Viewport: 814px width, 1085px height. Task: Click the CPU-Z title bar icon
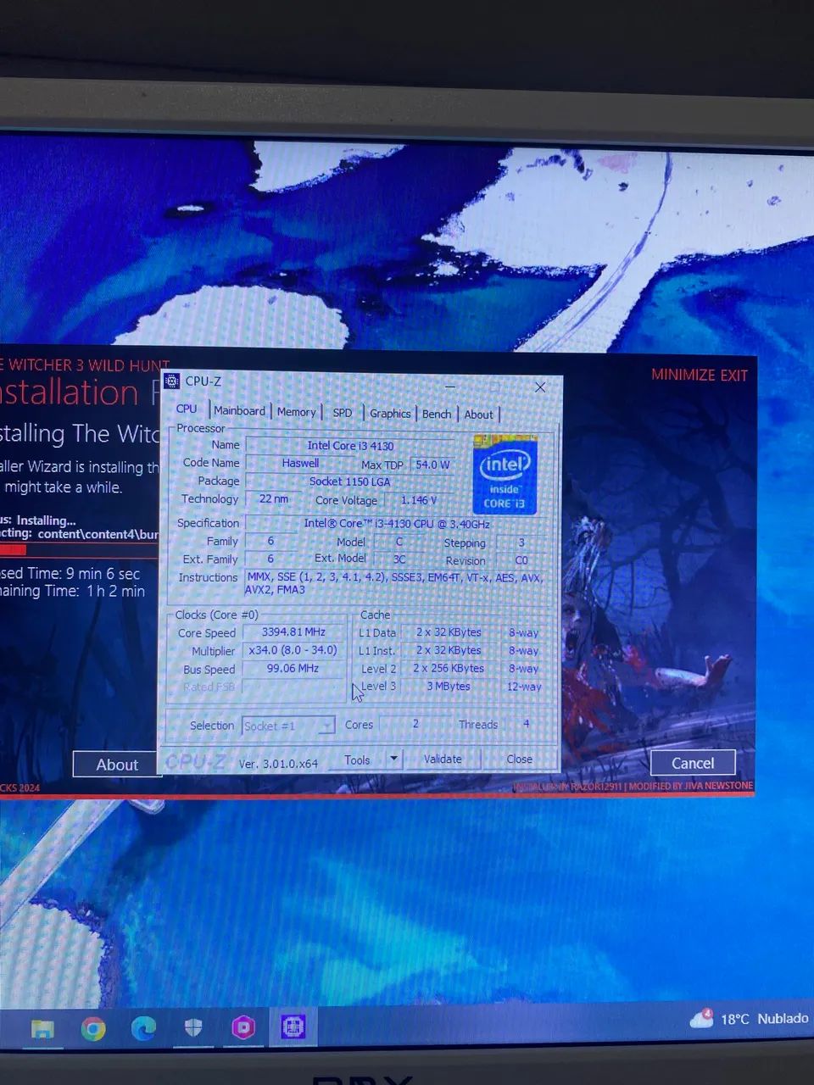coord(171,381)
